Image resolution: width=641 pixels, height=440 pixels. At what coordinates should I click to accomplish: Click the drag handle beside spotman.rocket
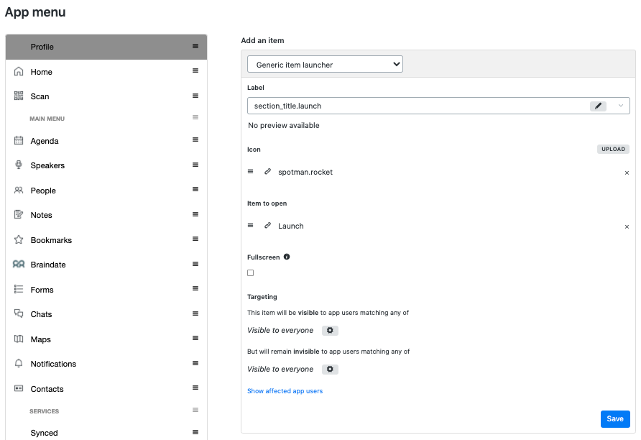pyautogui.click(x=251, y=171)
